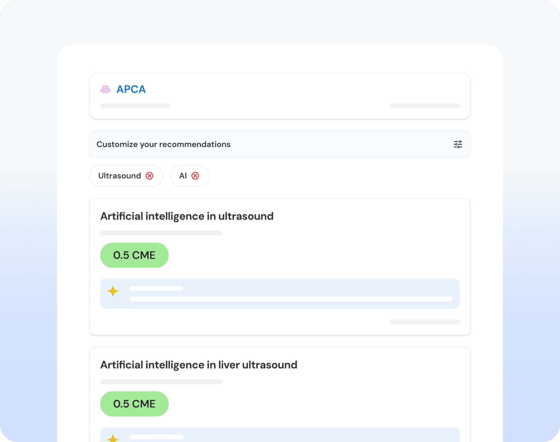Remove the AI filter tag
Viewport: 560px width, 442px height.
(195, 176)
